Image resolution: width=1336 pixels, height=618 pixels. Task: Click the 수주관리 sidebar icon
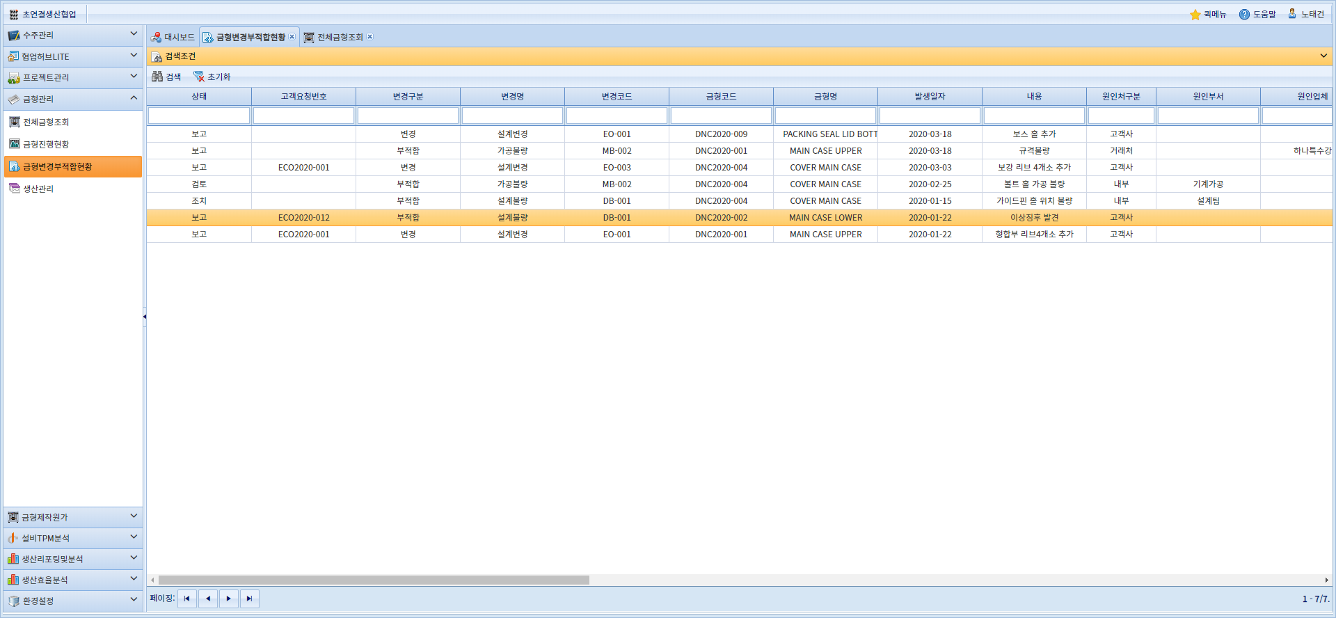click(x=13, y=35)
